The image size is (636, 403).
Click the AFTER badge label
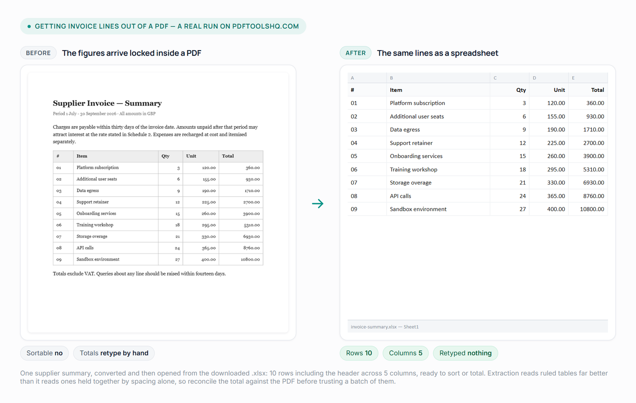point(355,53)
